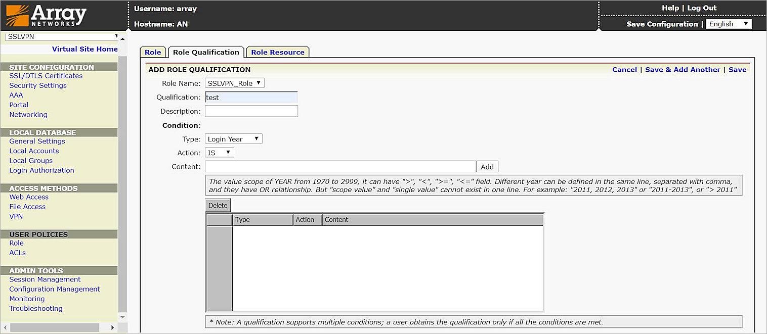Open the Login Year type dropdown
The height and width of the screenshot is (334, 767).
point(233,139)
